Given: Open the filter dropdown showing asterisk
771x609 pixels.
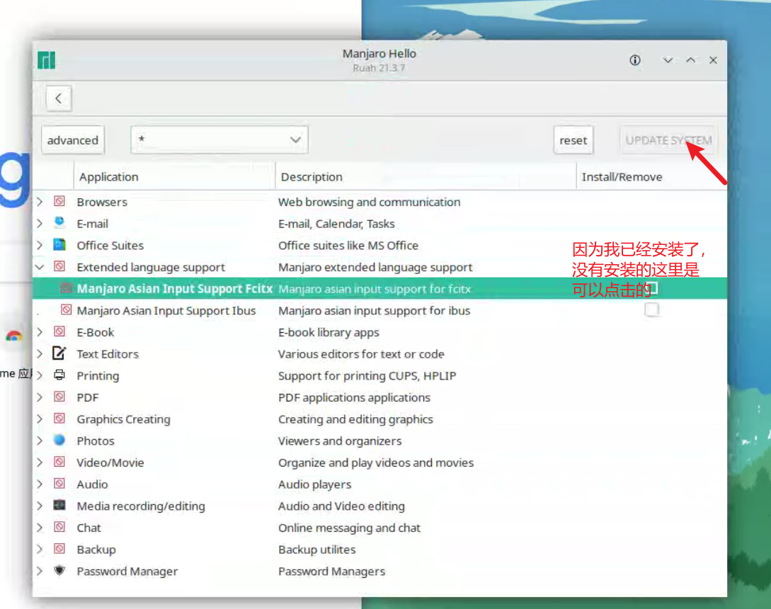Looking at the screenshot, I should (219, 140).
